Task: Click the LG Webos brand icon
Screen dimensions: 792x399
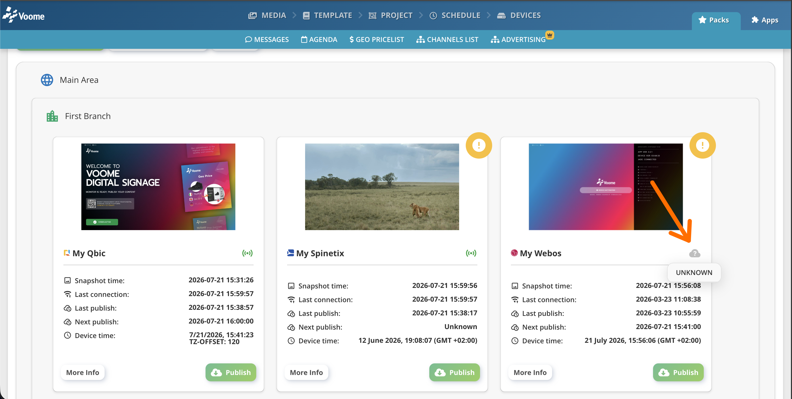Action: pos(514,253)
